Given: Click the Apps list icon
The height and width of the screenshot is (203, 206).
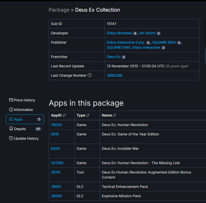Looking at the screenshot, I should click(x=11, y=119).
